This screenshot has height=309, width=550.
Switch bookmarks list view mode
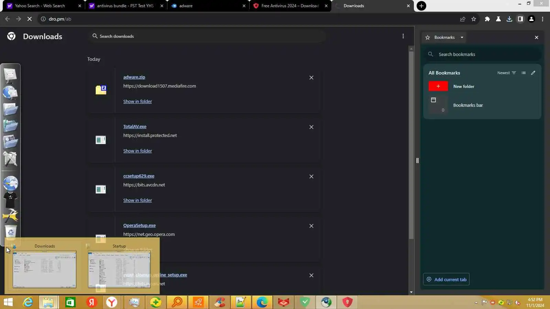pyautogui.click(x=524, y=73)
